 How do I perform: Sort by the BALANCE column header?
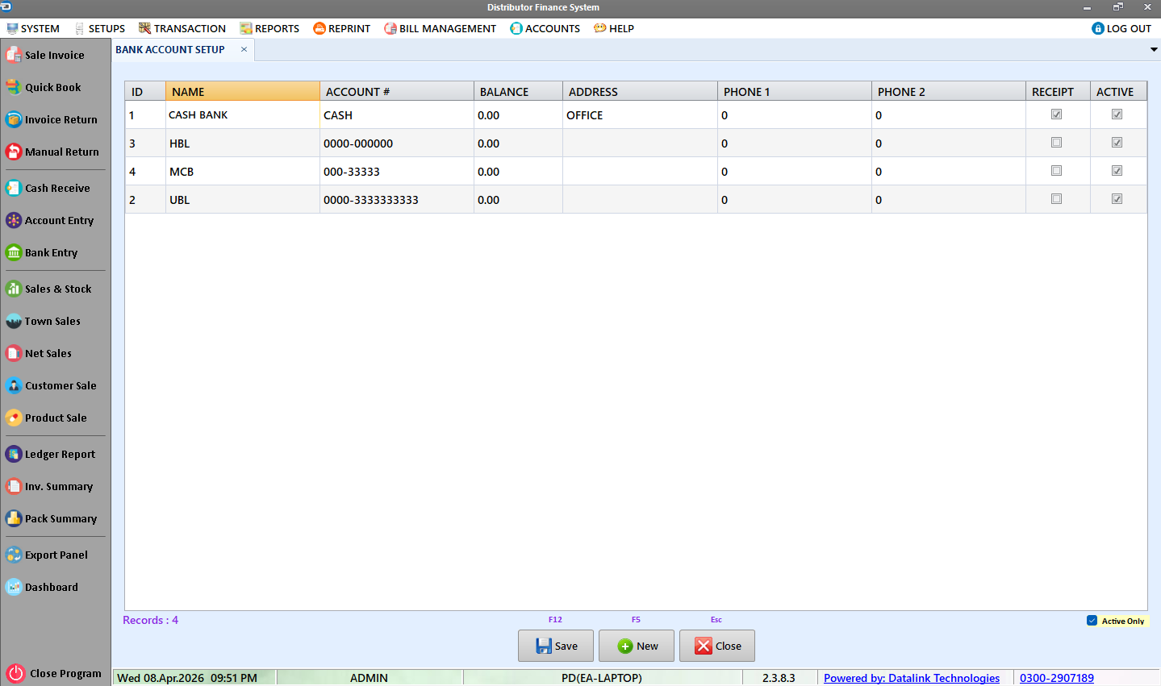[518, 91]
